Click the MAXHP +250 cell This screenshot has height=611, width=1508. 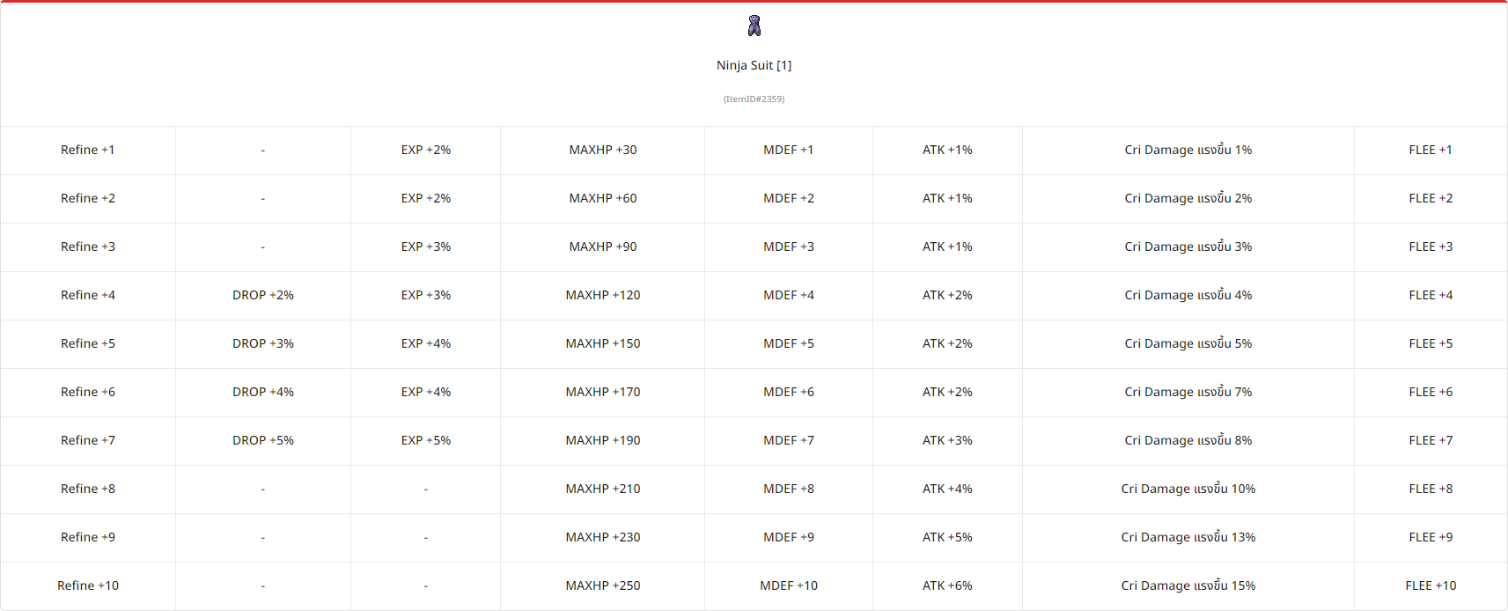click(x=603, y=585)
